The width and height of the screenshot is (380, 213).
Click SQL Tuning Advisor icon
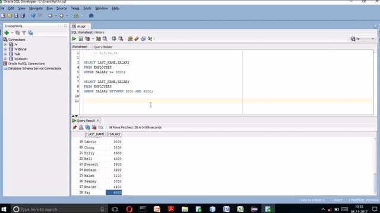point(104,39)
